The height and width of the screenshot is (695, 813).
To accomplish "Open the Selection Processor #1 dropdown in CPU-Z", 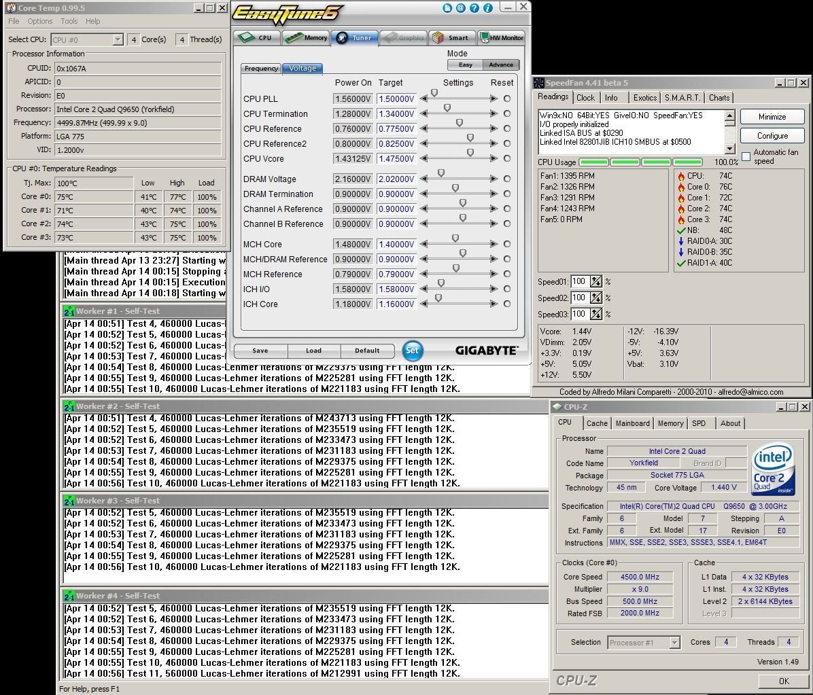I will coord(674,643).
